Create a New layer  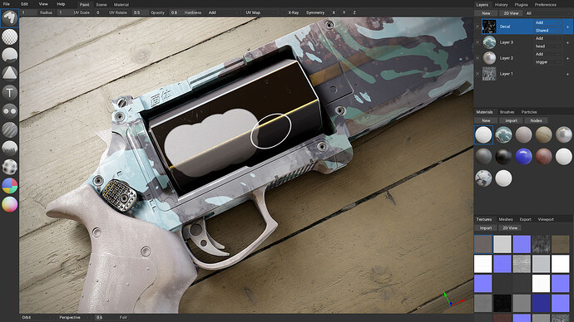486,13
